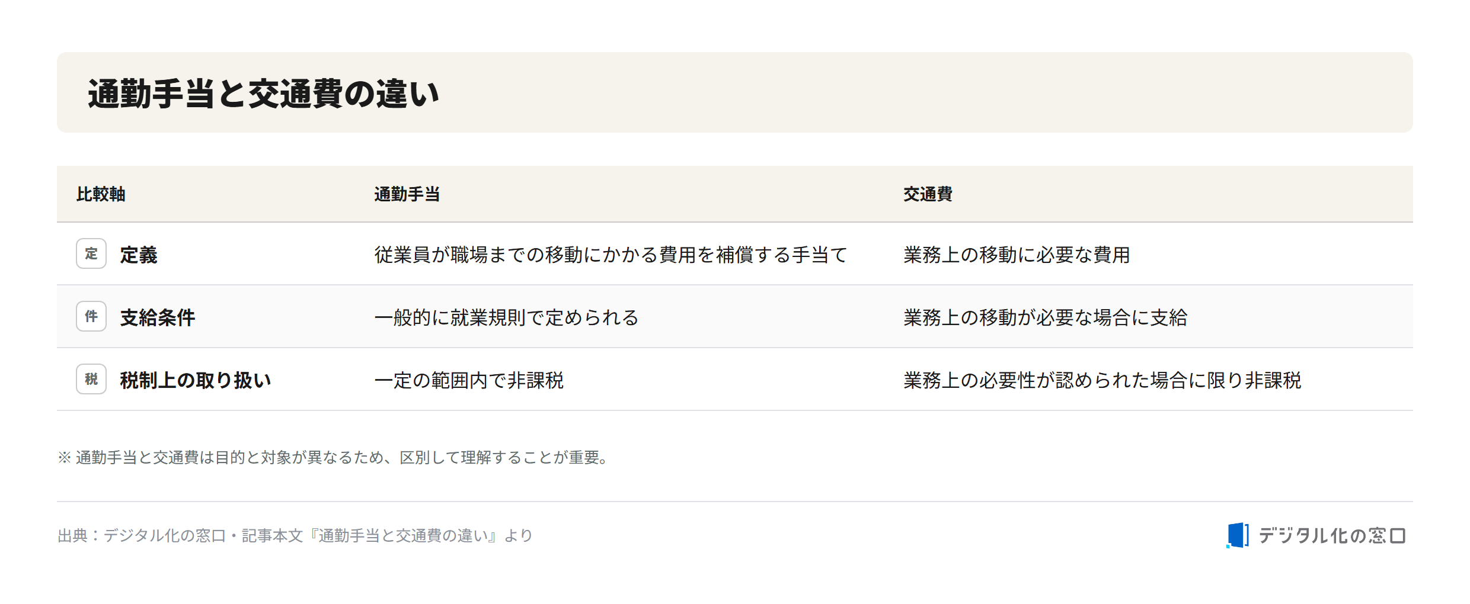Viewport: 1470px width, 604px height.
Task: Click the 件 icon beside 支給条件
Action: coord(91,316)
